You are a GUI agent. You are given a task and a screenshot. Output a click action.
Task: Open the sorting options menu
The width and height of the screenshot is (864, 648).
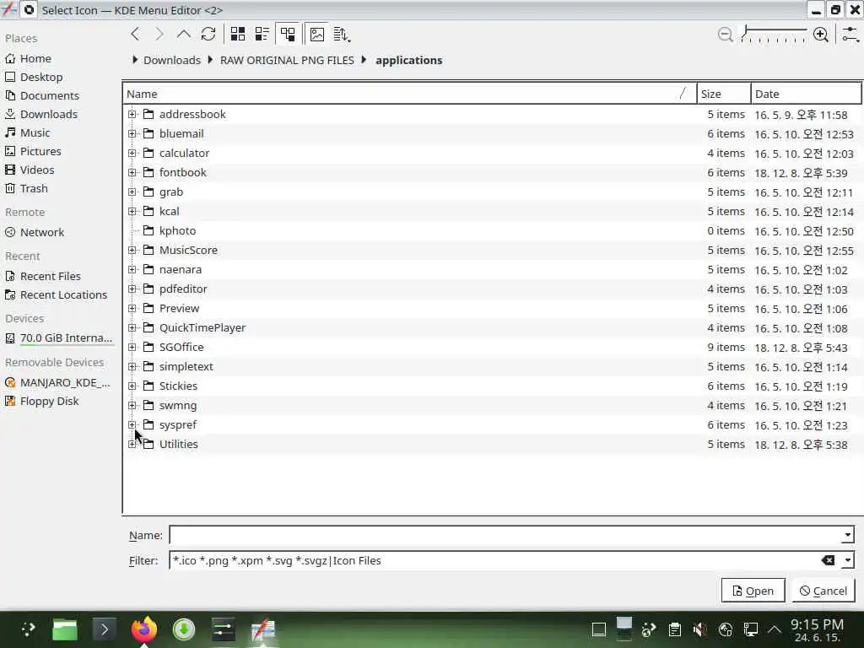tap(342, 34)
